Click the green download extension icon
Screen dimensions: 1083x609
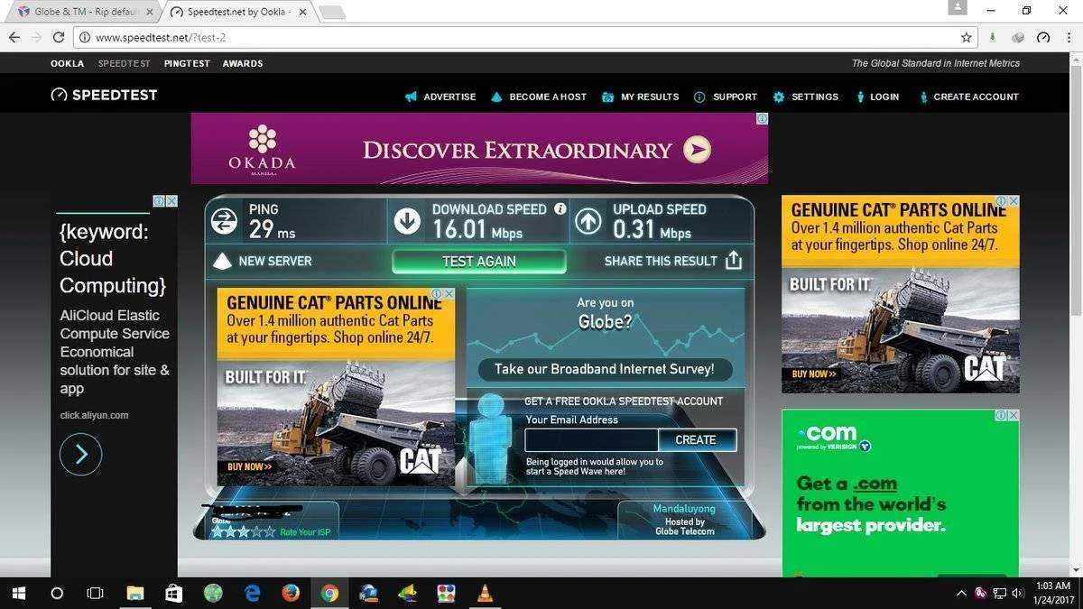pos(993,37)
